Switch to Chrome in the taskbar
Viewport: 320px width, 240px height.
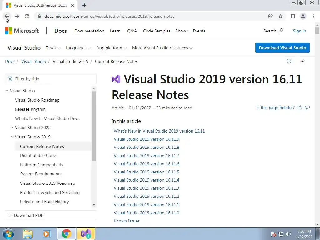click(x=67, y=234)
